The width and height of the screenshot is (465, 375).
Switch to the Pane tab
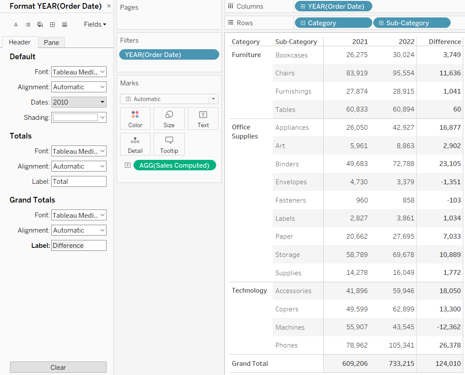pos(51,42)
